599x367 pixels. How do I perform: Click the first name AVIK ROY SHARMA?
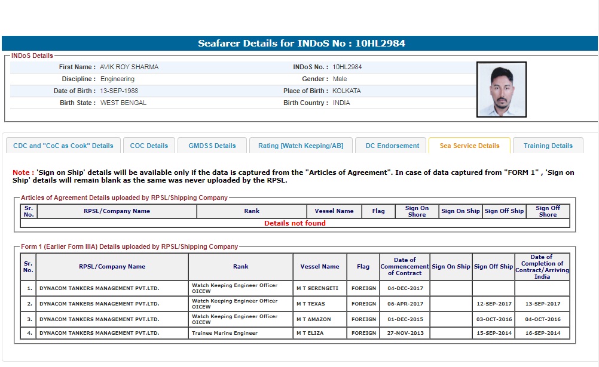[x=129, y=67]
